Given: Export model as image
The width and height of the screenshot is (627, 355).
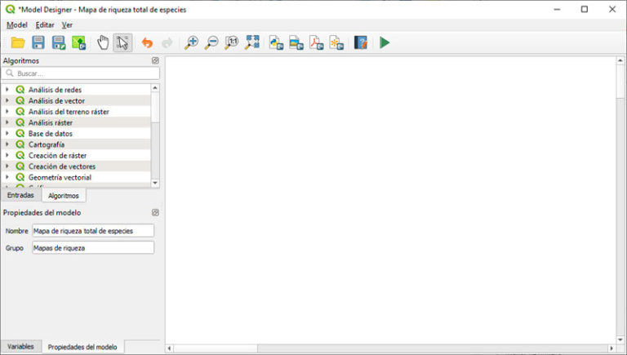Looking at the screenshot, I should (296, 42).
